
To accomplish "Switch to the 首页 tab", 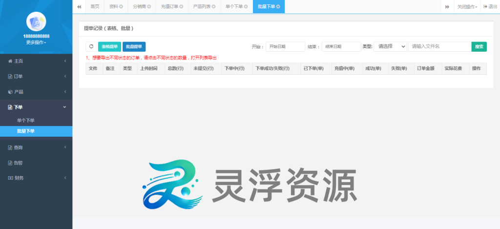I will (x=95, y=7).
